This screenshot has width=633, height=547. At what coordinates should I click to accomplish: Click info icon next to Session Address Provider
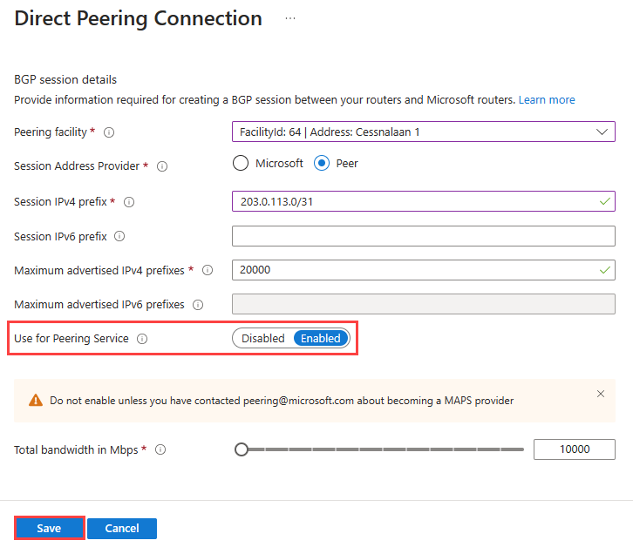(x=162, y=166)
